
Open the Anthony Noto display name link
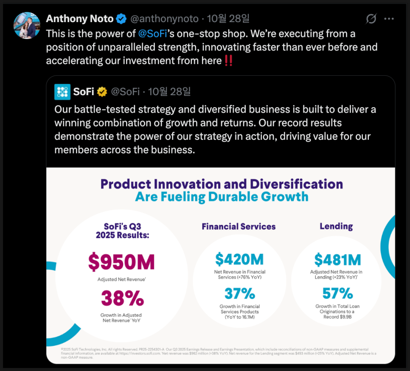(80, 19)
